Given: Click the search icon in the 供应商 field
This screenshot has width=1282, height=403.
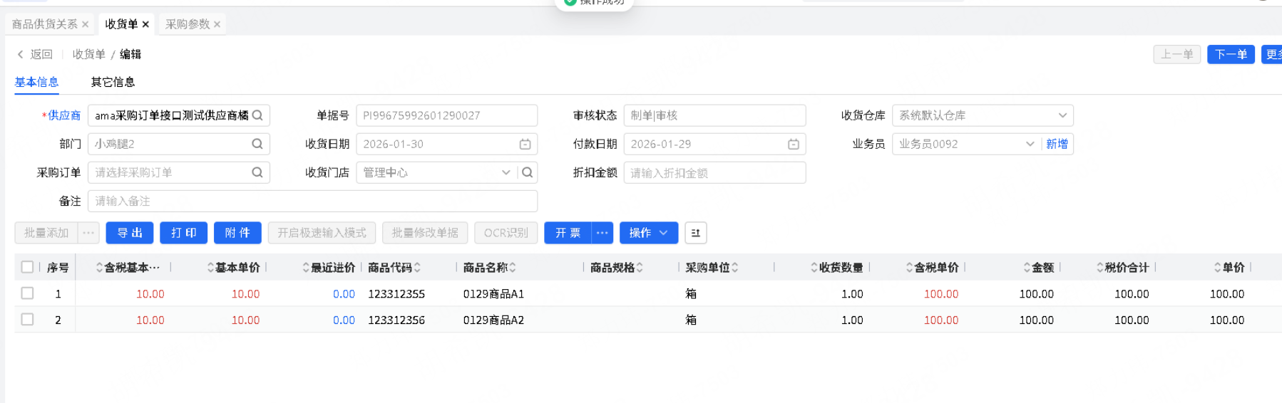Looking at the screenshot, I should click(x=257, y=115).
